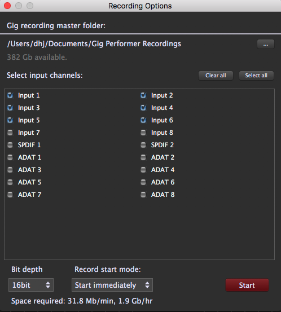Enable the Input 7 channel
This screenshot has width=281, height=312.
10,133
